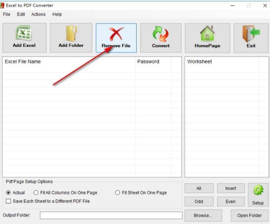Open the Actions menu
270x224 pixels.
click(x=38, y=14)
